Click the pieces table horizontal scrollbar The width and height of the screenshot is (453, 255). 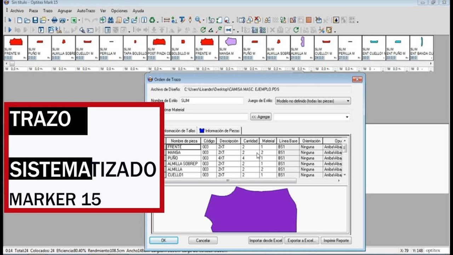pyautogui.click(x=231, y=181)
